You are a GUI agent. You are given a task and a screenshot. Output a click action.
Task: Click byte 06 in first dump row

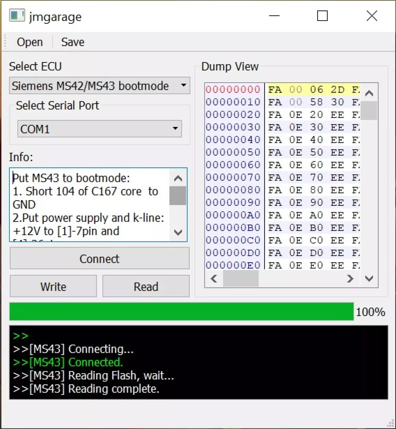(x=317, y=89)
